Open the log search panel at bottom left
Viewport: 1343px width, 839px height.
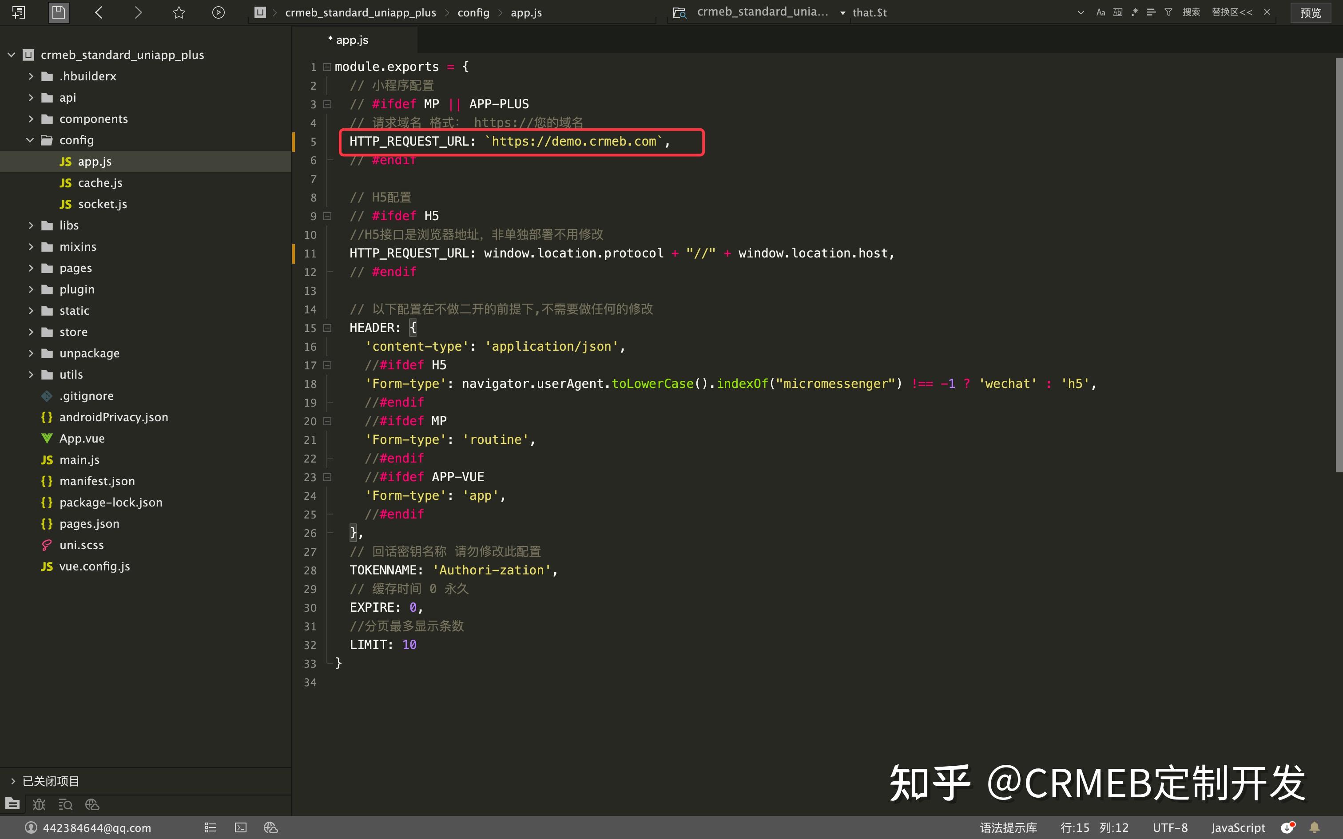(x=65, y=804)
